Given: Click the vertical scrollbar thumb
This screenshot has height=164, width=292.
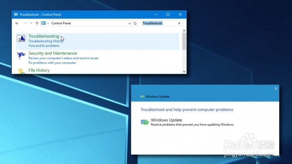Looking at the screenshot, I should pos(184,41).
